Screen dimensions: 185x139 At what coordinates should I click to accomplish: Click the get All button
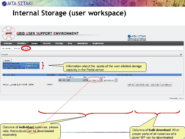pyautogui.click(x=131, y=84)
